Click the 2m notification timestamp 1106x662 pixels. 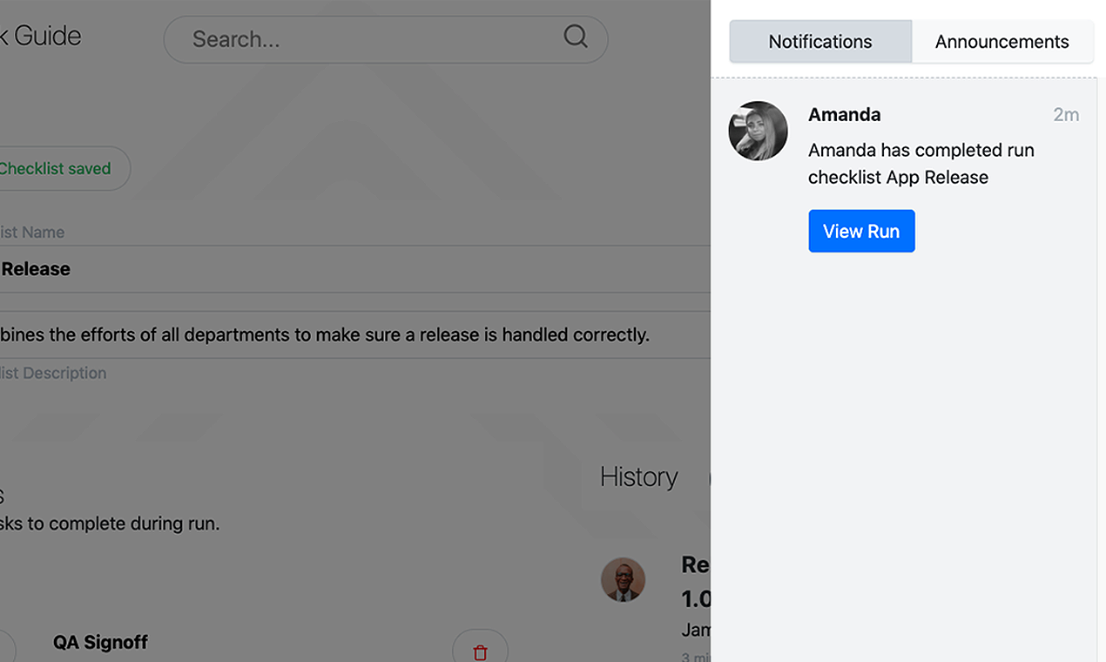(1066, 115)
